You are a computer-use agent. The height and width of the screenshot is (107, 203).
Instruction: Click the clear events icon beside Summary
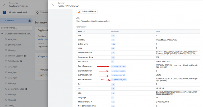(30, 21)
